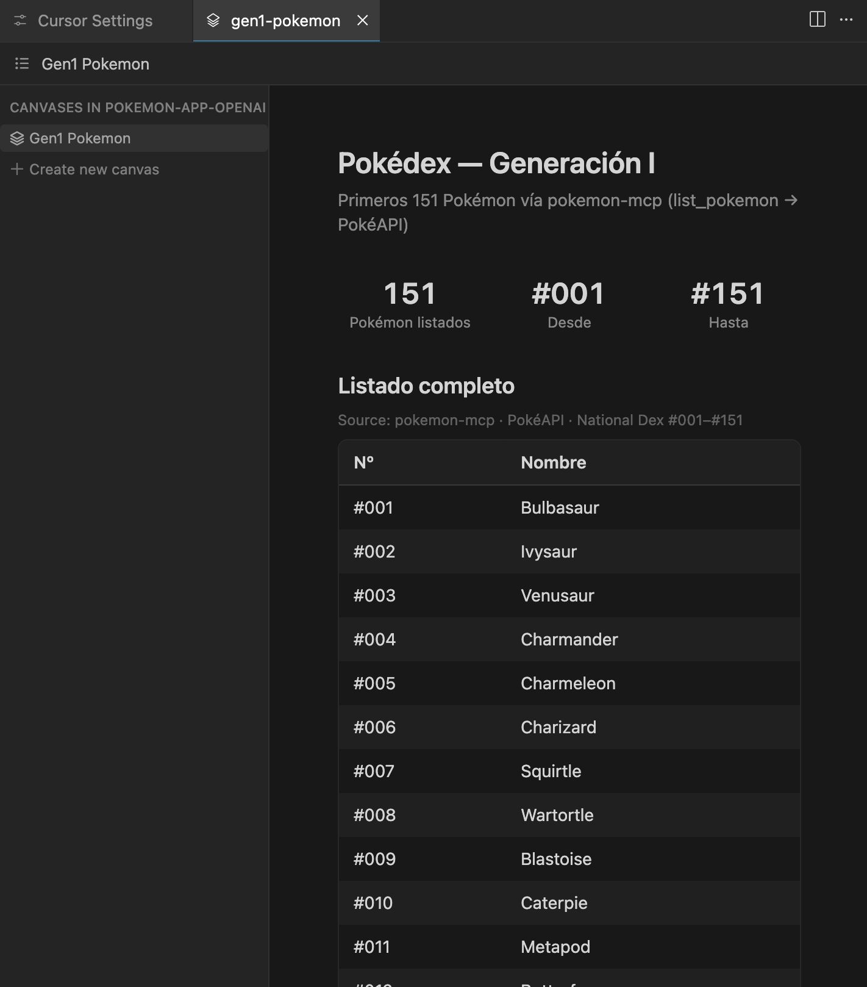This screenshot has height=987, width=867.
Task: Click the layers icon in gen1-pokemon tab
Action: pos(213,21)
